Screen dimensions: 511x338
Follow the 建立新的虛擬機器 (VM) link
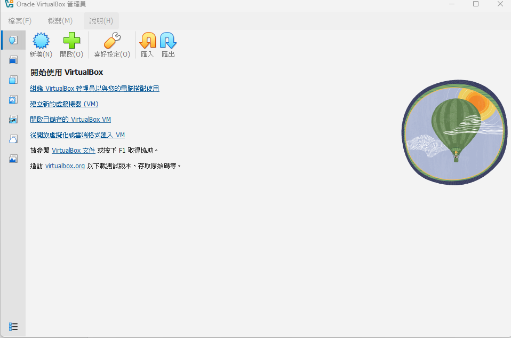[x=64, y=104]
